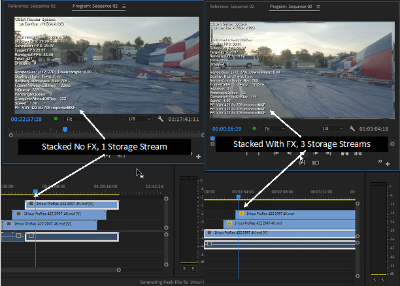Image resolution: width=400 pixels, height=286 pixels.
Task: Select right Program: Sequence 02 tab
Action: pyautogui.click(x=291, y=7)
